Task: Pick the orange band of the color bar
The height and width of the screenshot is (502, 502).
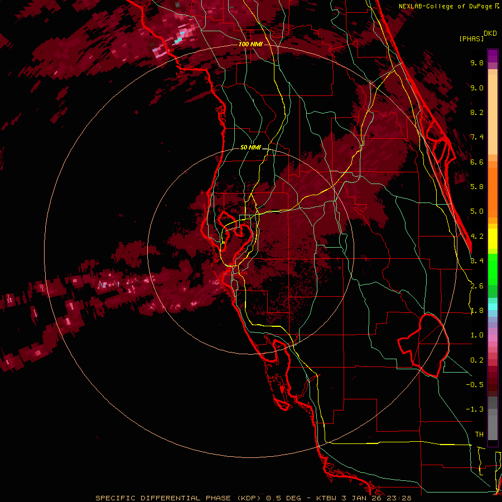Action: coord(493,192)
